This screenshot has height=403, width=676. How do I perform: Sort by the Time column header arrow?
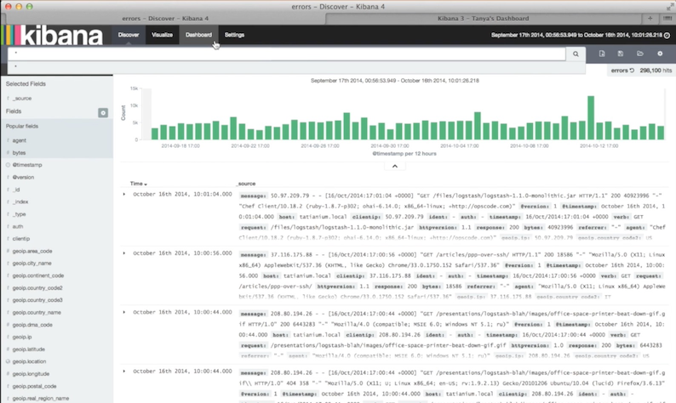point(146,184)
